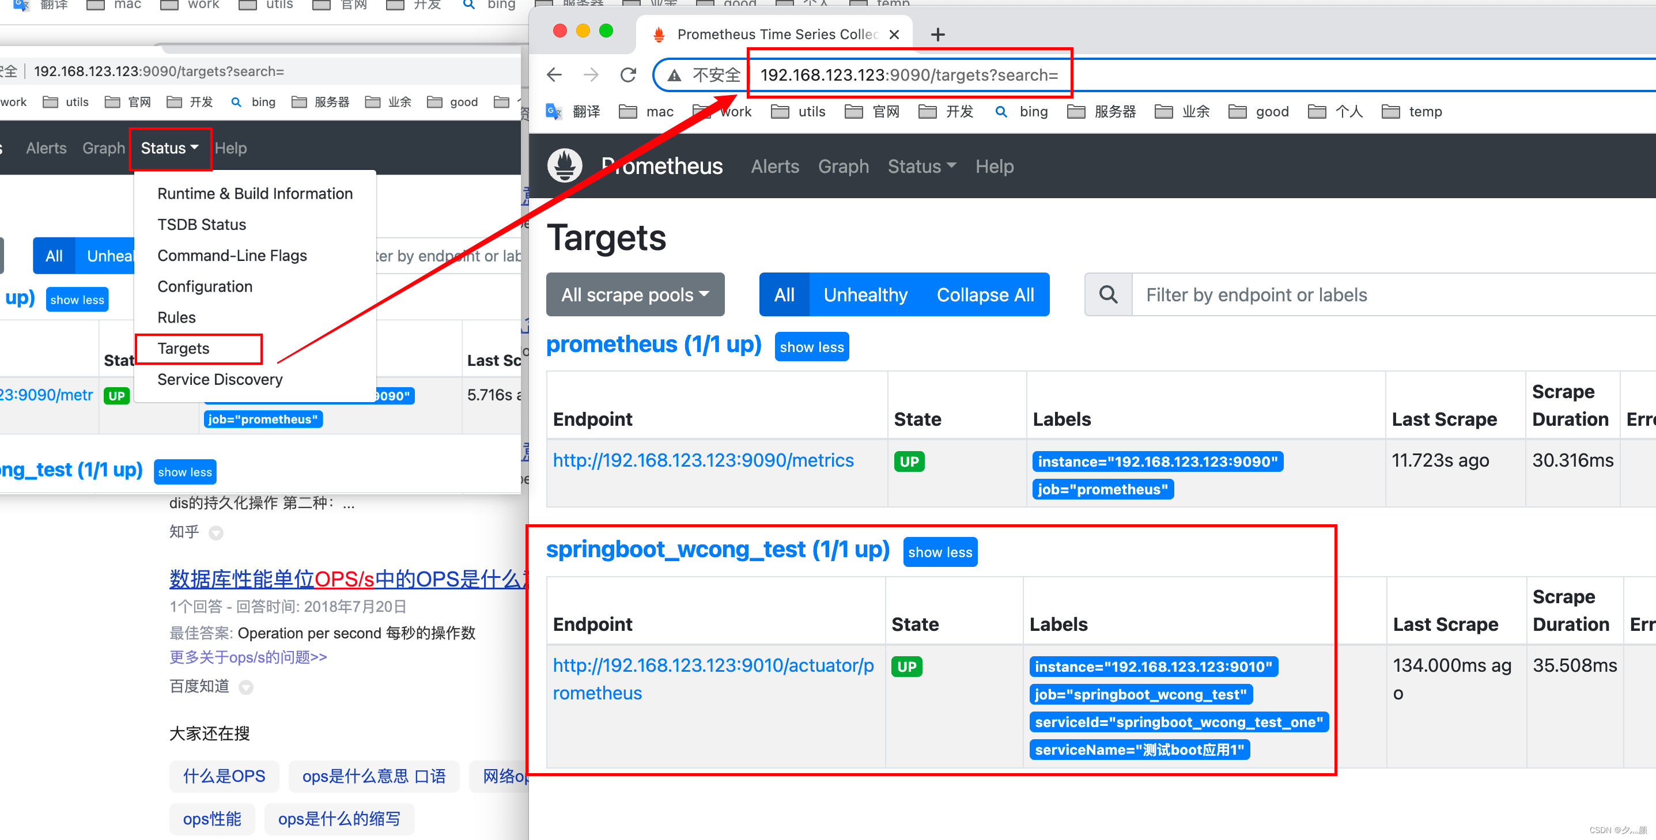The image size is (1656, 840).
Task: Select the Unhealthy filter button
Action: (865, 295)
